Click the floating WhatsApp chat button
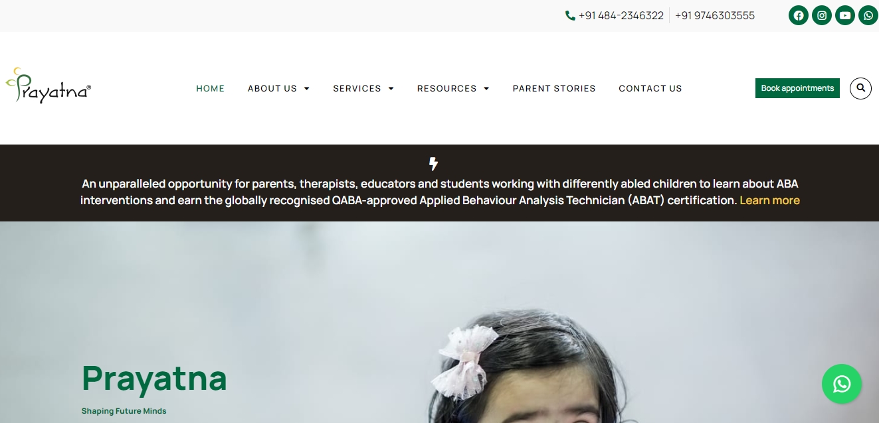This screenshot has width=879, height=423. (842, 384)
